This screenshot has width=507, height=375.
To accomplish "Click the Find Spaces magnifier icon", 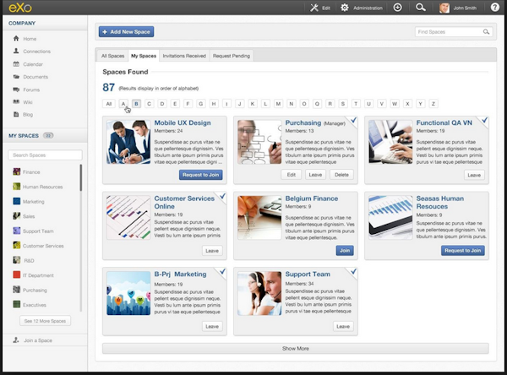I will pos(486,32).
